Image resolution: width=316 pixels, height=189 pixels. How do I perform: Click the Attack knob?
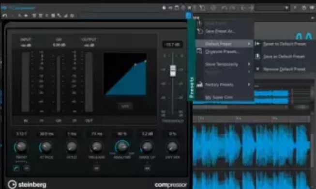coord(46,147)
